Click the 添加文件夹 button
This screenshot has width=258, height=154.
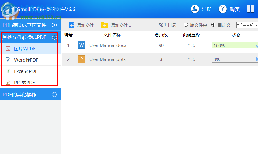[116, 25]
